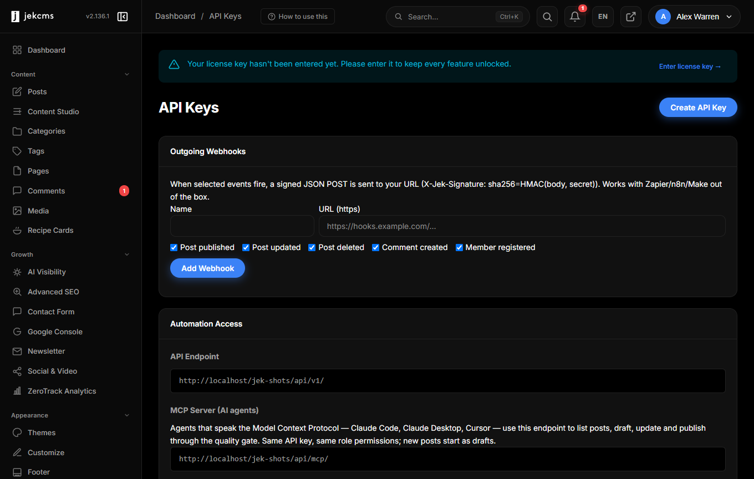The image size is (754, 479).
Task: Click the warning triangle icon in license banner
Action: click(x=174, y=64)
